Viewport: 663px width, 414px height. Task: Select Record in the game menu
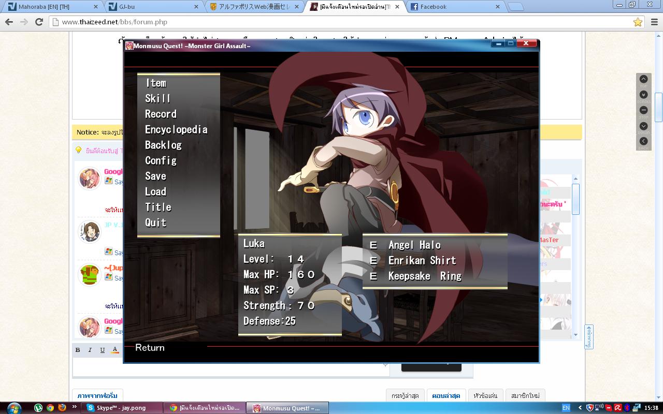point(161,114)
